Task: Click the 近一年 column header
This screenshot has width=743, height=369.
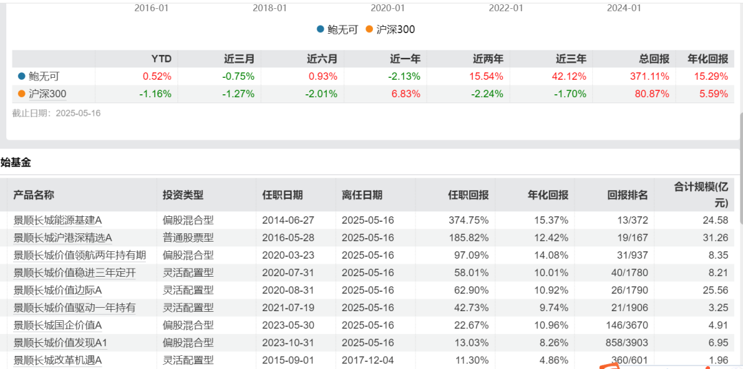Action: coord(405,59)
